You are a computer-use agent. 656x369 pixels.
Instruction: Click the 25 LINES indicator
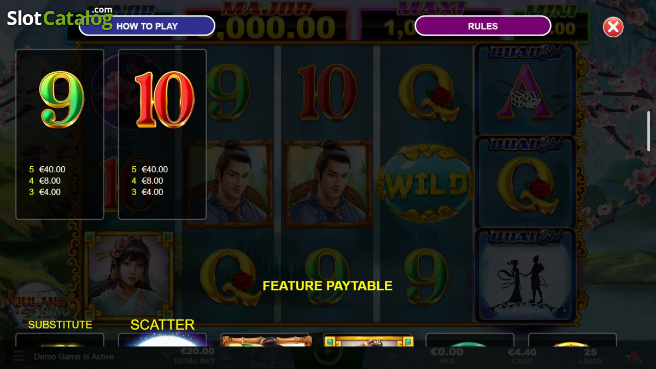591,356
